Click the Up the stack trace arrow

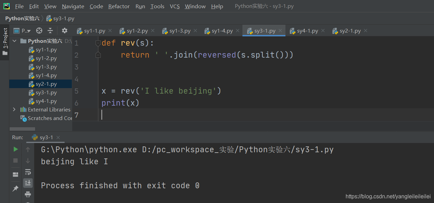tap(28, 149)
